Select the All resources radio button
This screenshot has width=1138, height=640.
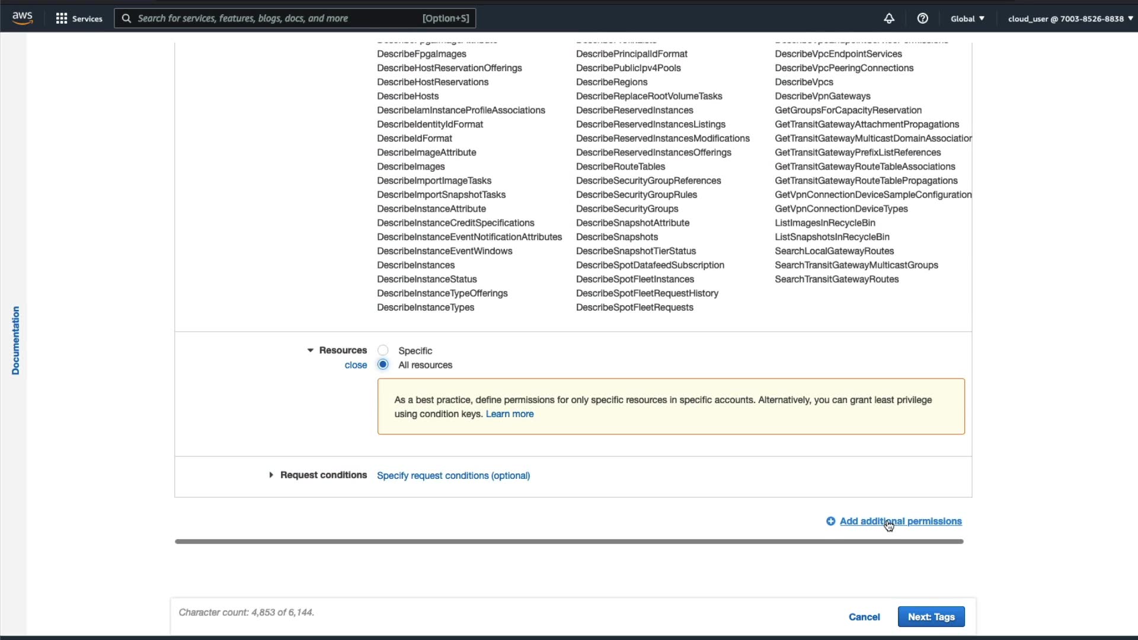click(x=383, y=364)
